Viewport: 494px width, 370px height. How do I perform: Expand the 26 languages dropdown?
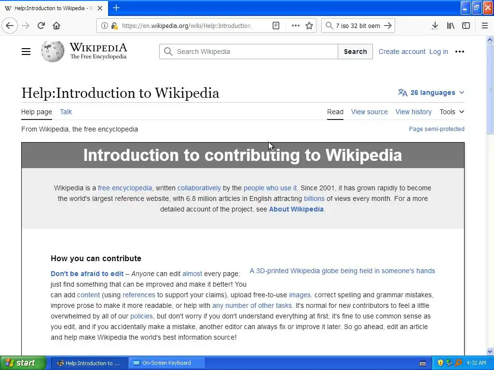431,92
